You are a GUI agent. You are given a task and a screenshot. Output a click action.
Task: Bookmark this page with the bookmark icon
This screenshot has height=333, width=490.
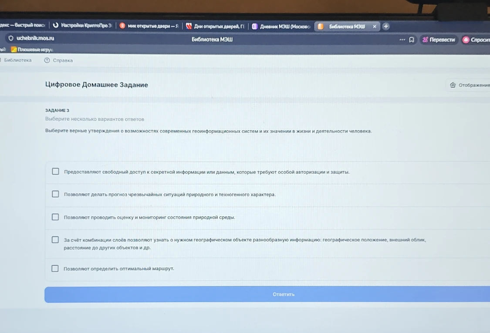(x=412, y=40)
